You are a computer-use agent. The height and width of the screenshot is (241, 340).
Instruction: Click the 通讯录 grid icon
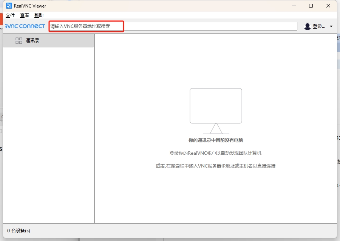point(19,41)
